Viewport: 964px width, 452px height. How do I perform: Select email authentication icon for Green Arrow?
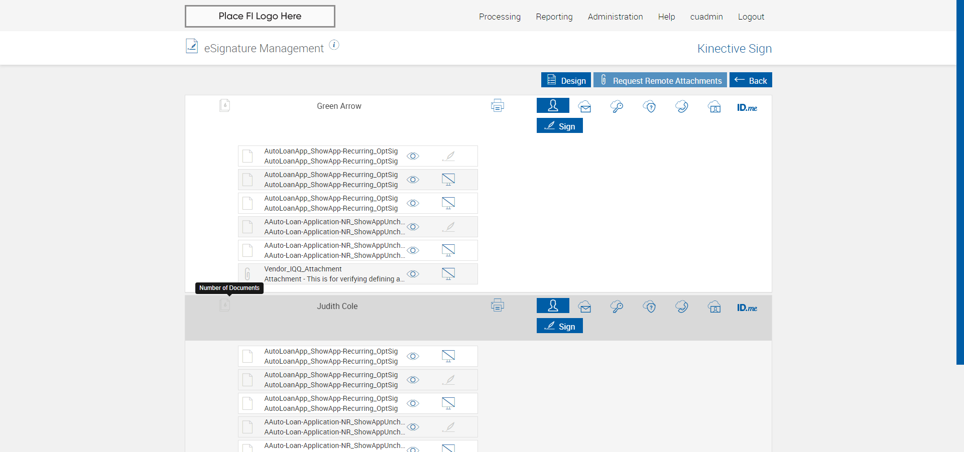click(x=584, y=106)
